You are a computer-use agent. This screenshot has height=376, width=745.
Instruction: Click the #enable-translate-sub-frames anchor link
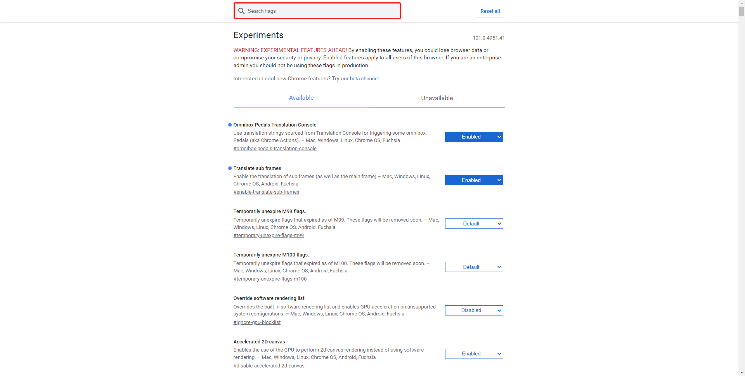coord(266,192)
